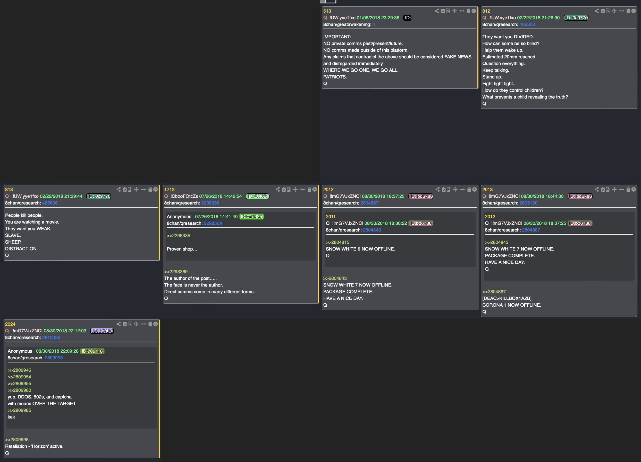Screen dimensions: 641x462
Task: Open greatawakening thread link 4
Action: (x=374, y=24)
